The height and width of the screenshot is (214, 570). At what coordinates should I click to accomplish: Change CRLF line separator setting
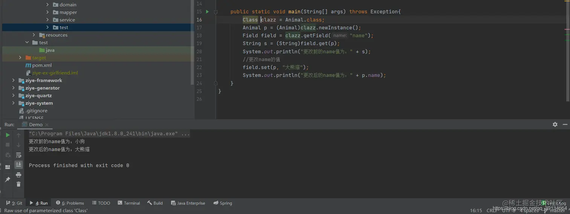coord(492,210)
